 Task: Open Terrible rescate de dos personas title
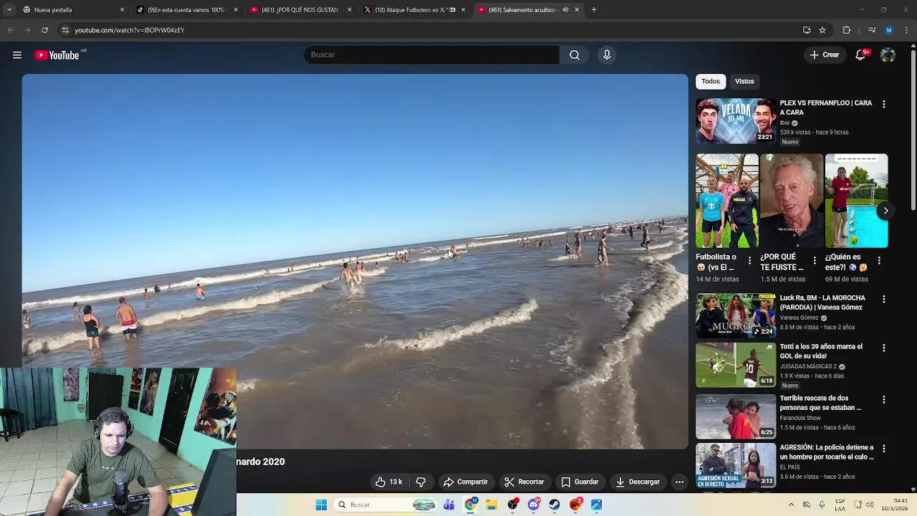(x=820, y=403)
